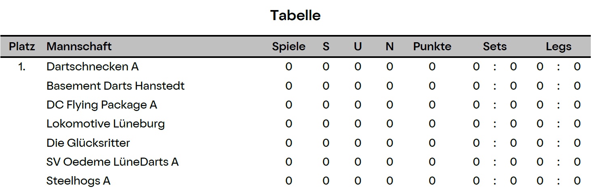This screenshot has height=189, width=592.
Task: Click the Spiele column header
Action: coord(289,47)
